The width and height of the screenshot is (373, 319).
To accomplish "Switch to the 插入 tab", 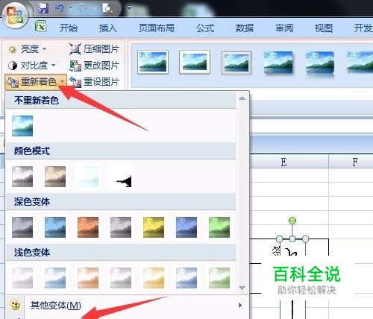I will [x=107, y=28].
